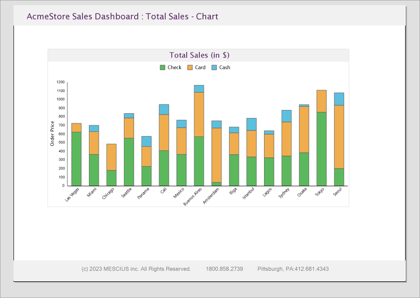Click the phone number 1800.858.2739
The width and height of the screenshot is (420, 298).
[x=224, y=269]
